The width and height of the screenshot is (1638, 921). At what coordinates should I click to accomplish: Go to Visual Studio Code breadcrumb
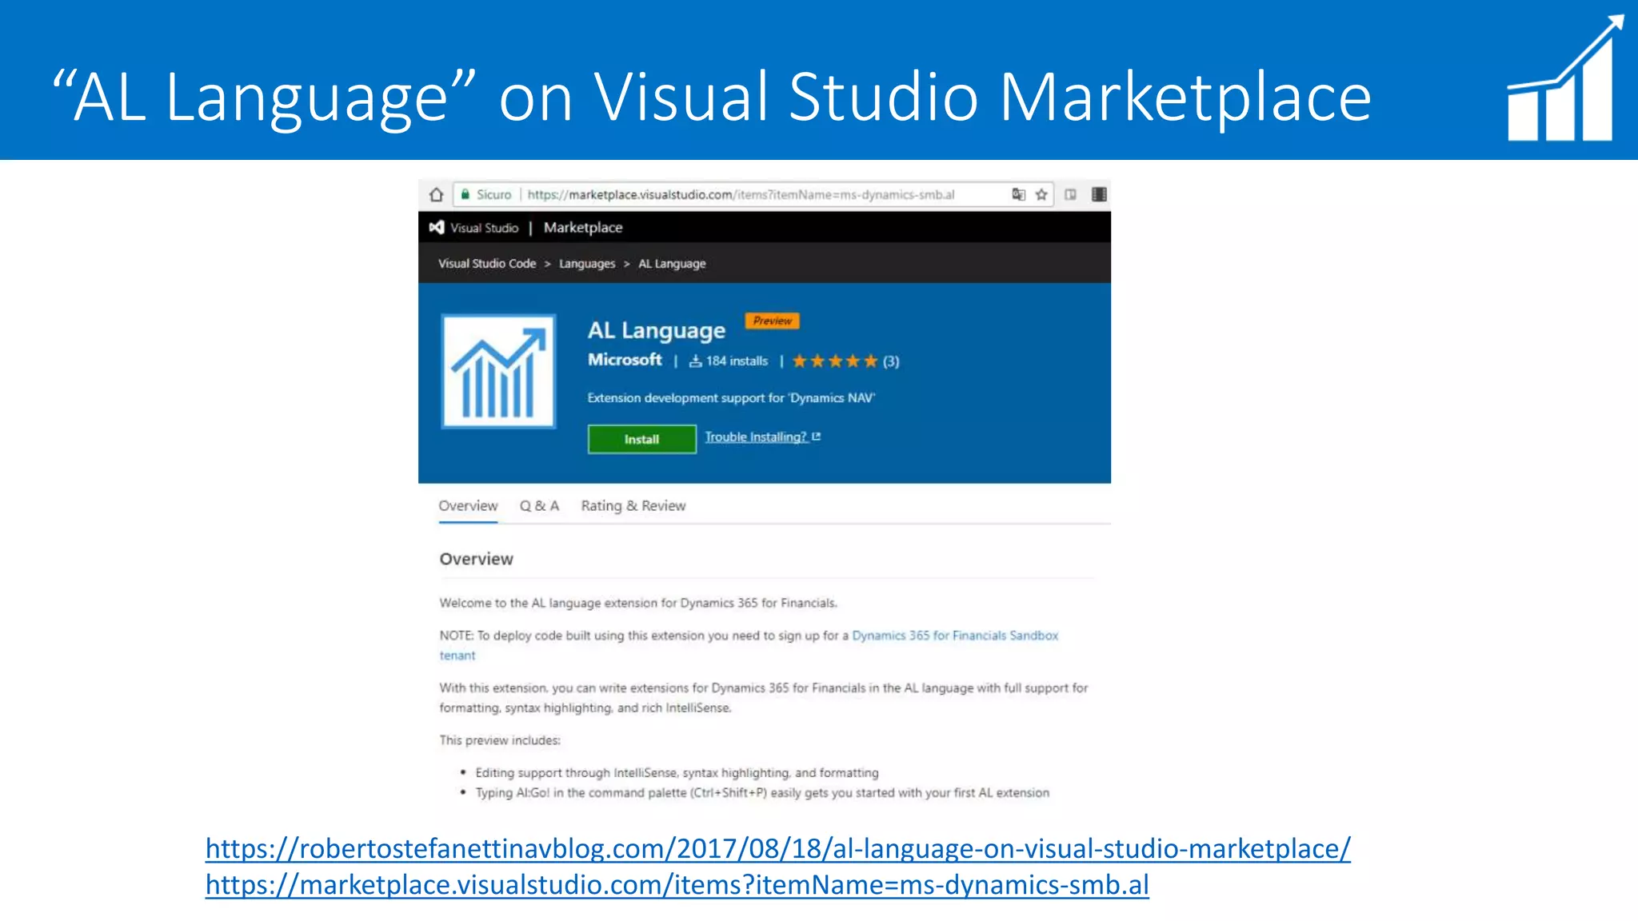487,264
